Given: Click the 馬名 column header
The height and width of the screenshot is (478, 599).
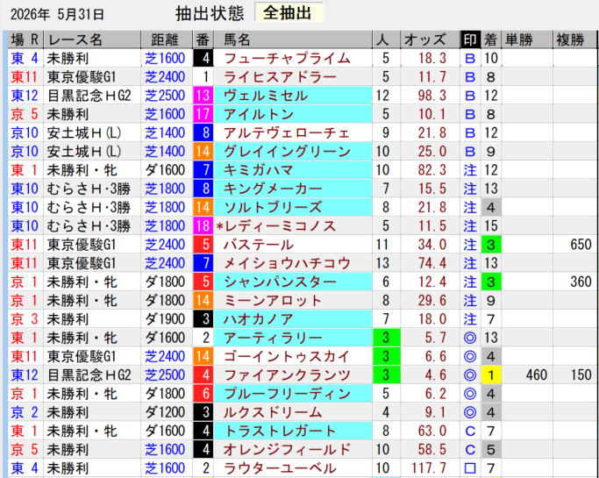Looking at the screenshot, I should (293, 39).
